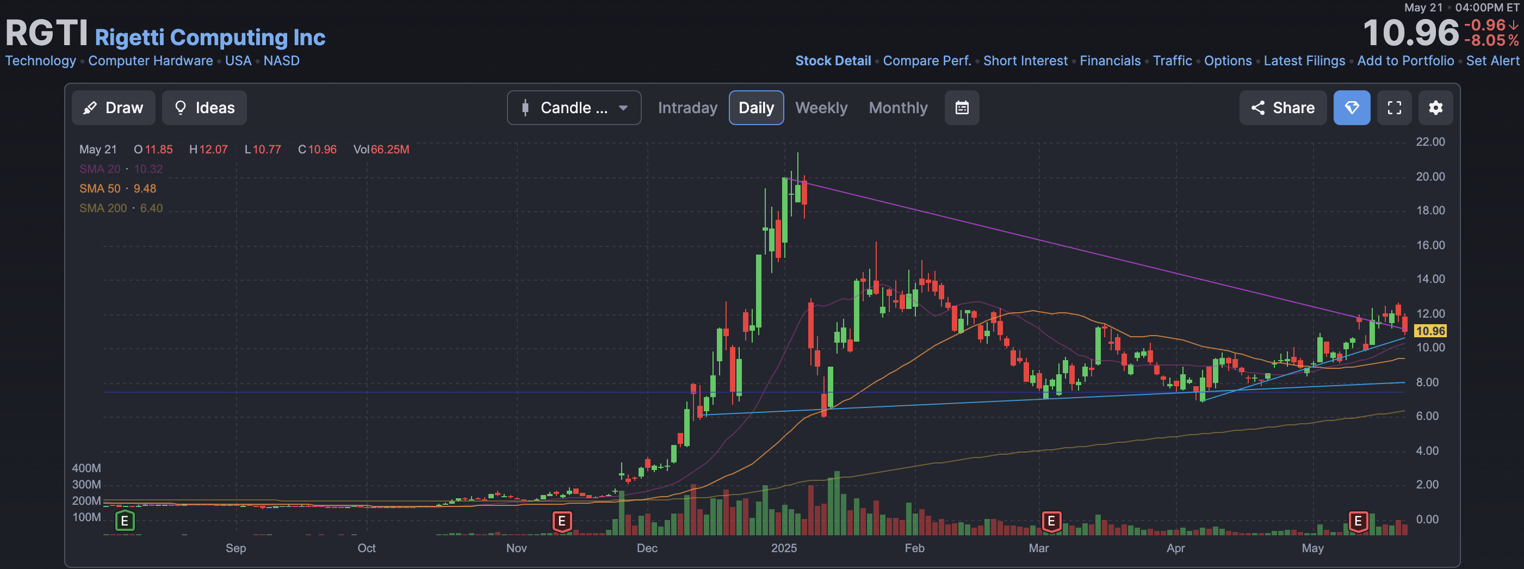The height and width of the screenshot is (569, 1524).
Task: Open chart settings gear
Action: point(1436,108)
